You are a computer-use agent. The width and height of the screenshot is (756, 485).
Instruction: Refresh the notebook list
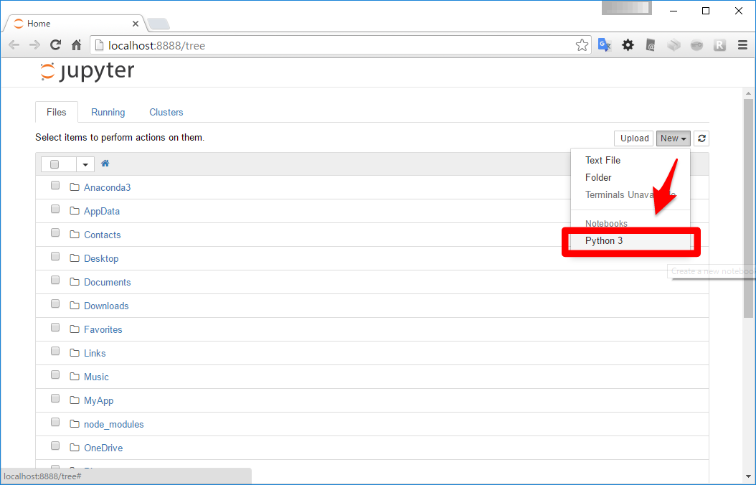coord(701,138)
